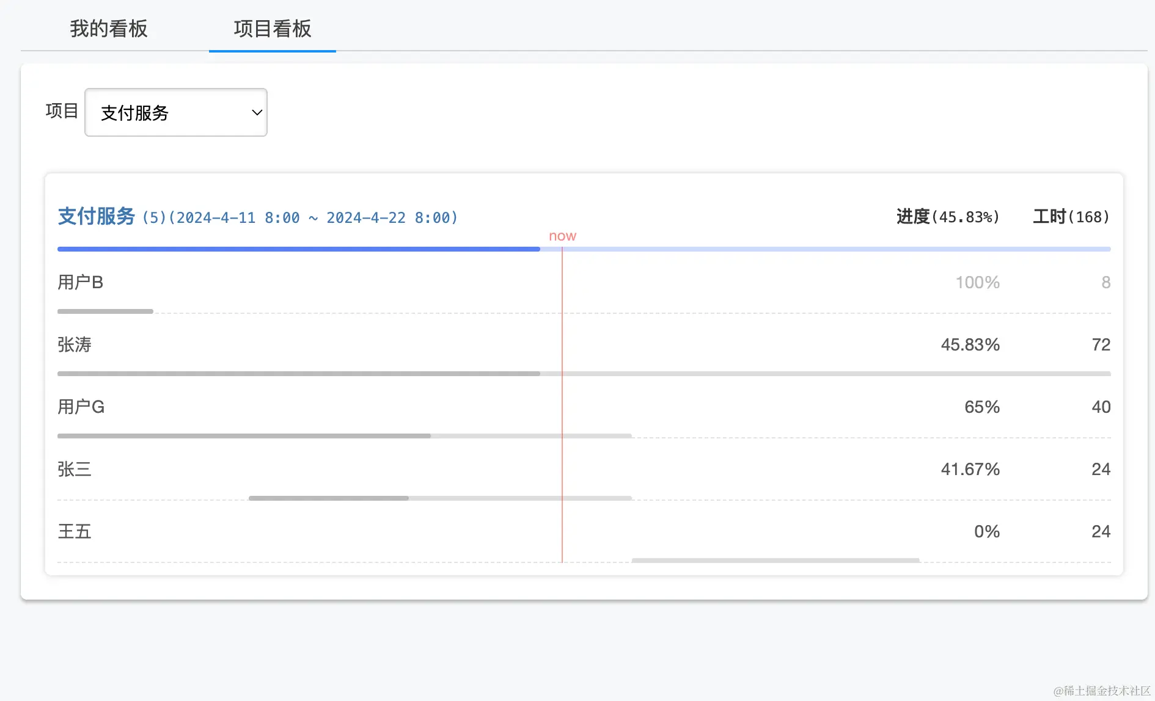This screenshot has height=701, width=1155.
Task: Click 张三's 41.67% progress value
Action: pos(970,470)
